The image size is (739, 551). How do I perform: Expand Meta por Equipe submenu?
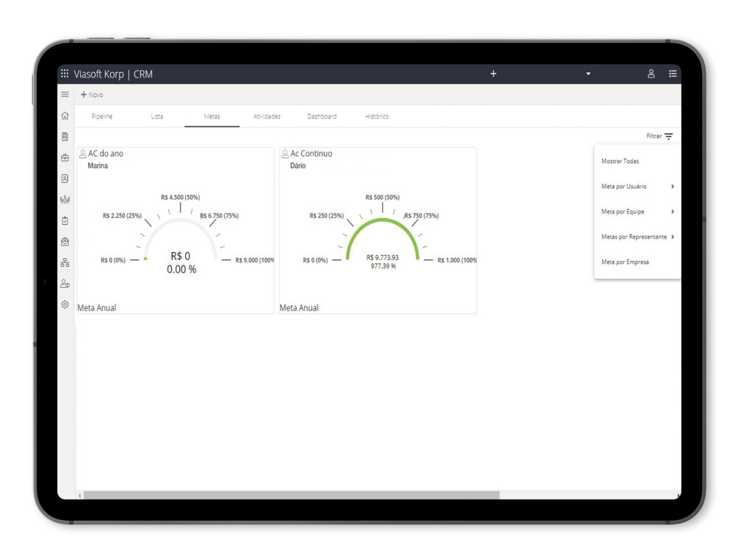(x=637, y=212)
